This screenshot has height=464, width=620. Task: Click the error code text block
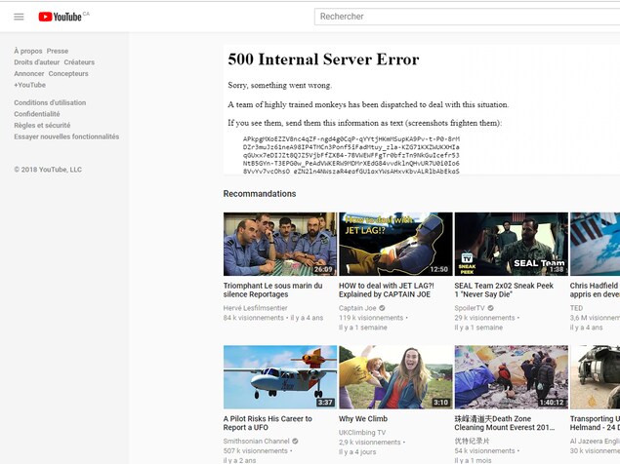tap(351, 155)
